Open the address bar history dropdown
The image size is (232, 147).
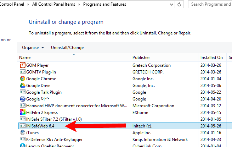(x=171, y=5)
